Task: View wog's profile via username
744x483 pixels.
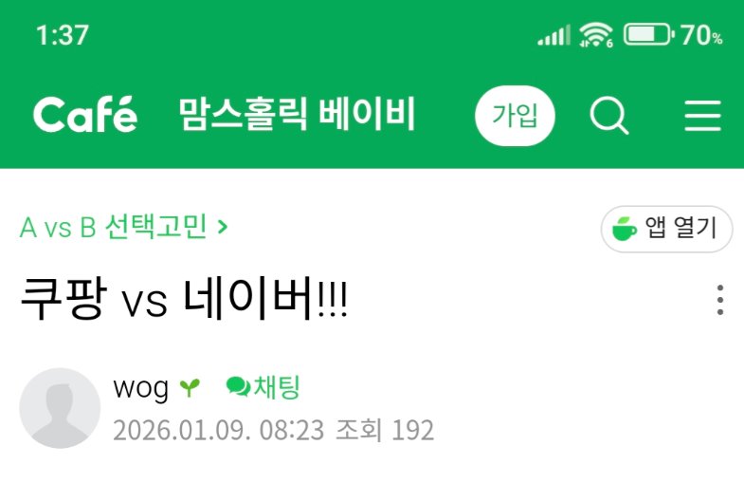Action: click(140, 388)
